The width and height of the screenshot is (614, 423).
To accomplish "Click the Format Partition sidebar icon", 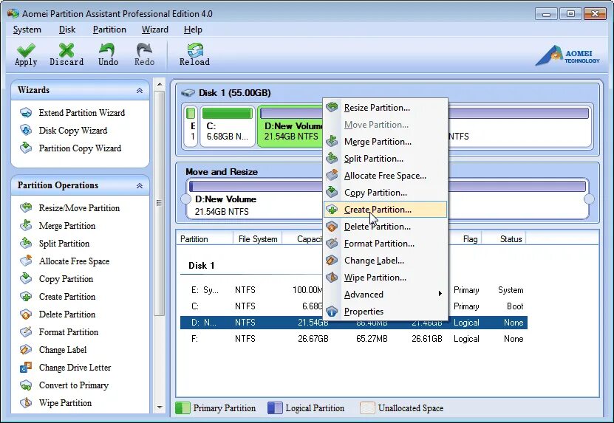I will tap(26, 331).
